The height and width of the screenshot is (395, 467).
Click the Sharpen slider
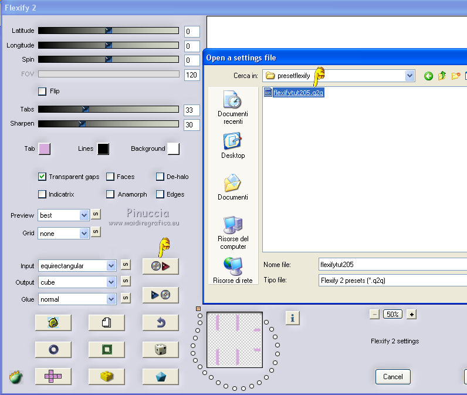click(x=109, y=124)
